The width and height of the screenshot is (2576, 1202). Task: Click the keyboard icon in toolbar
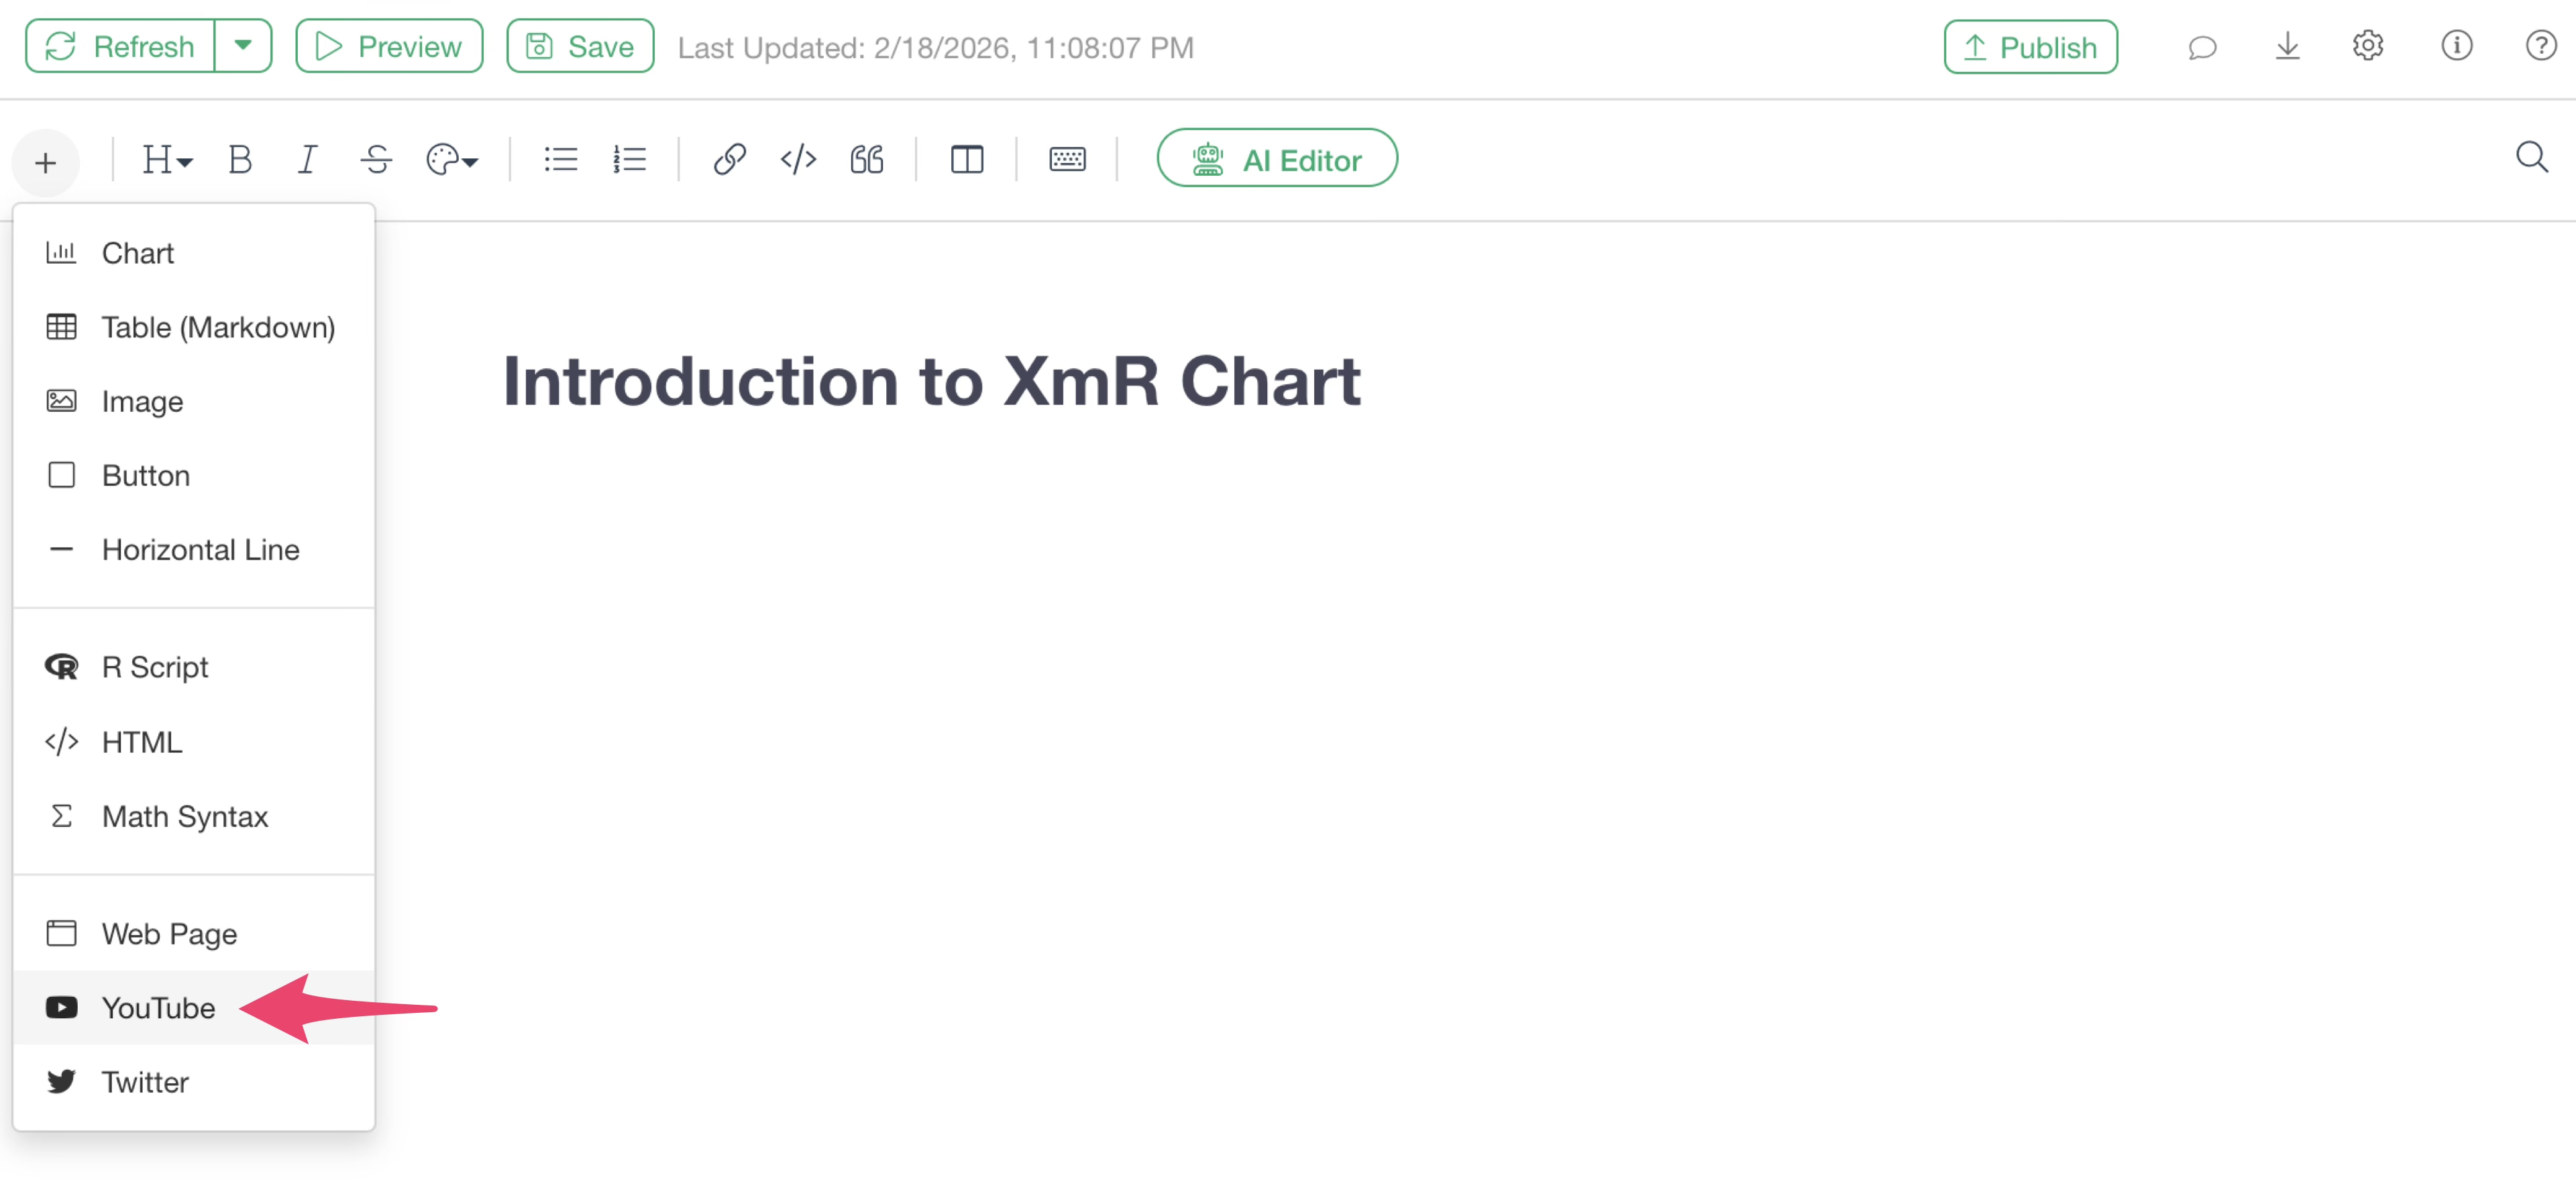click(x=1067, y=160)
